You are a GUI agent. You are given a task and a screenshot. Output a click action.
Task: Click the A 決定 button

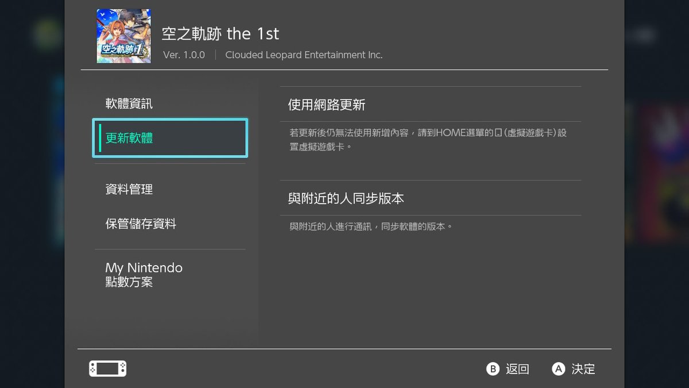[x=574, y=369]
